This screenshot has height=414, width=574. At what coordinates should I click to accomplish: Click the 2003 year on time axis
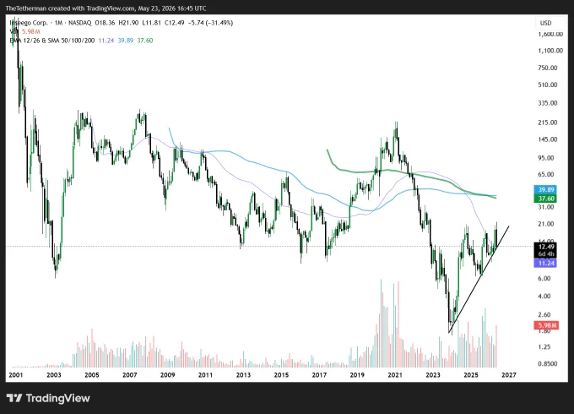54,375
